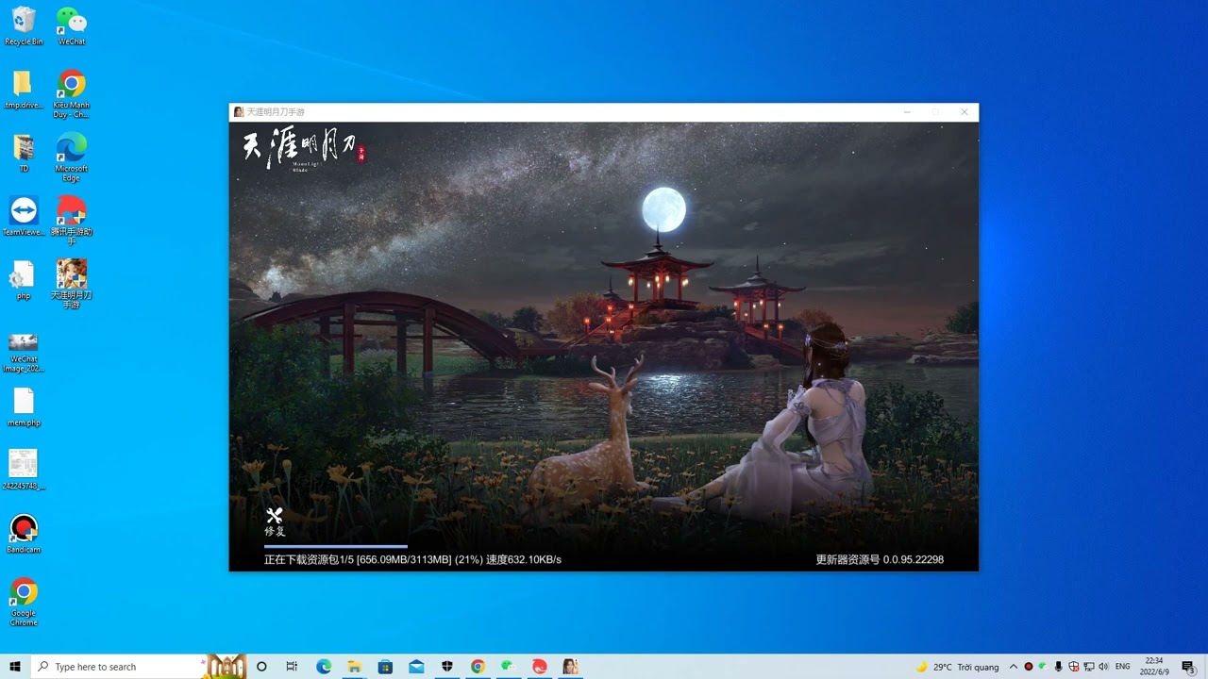The height and width of the screenshot is (679, 1208).
Task: Select the TeamViewer desktop shortcut
Action: [x=24, y=217]
